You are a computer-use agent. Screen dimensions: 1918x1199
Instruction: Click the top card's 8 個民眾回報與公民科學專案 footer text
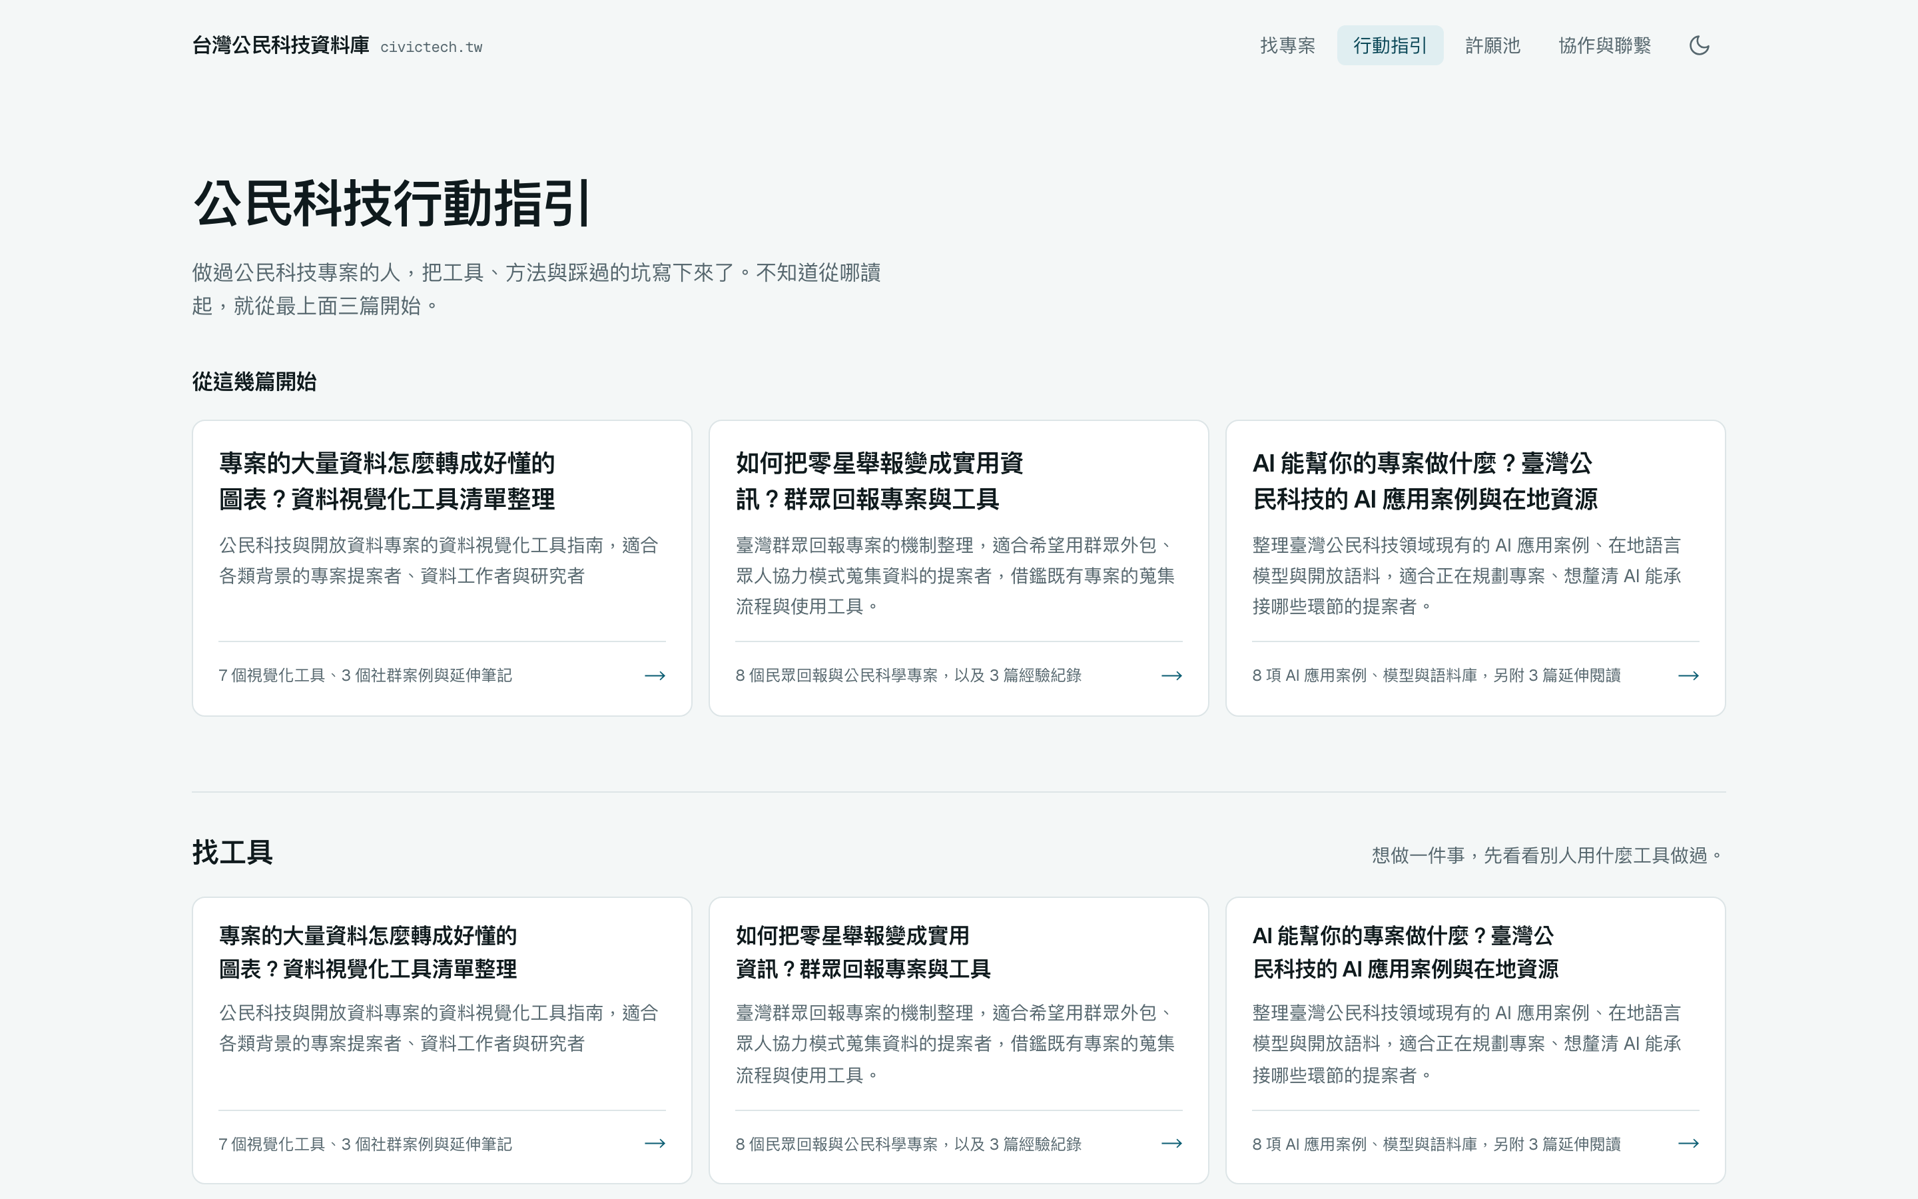(x=908, y=675)
